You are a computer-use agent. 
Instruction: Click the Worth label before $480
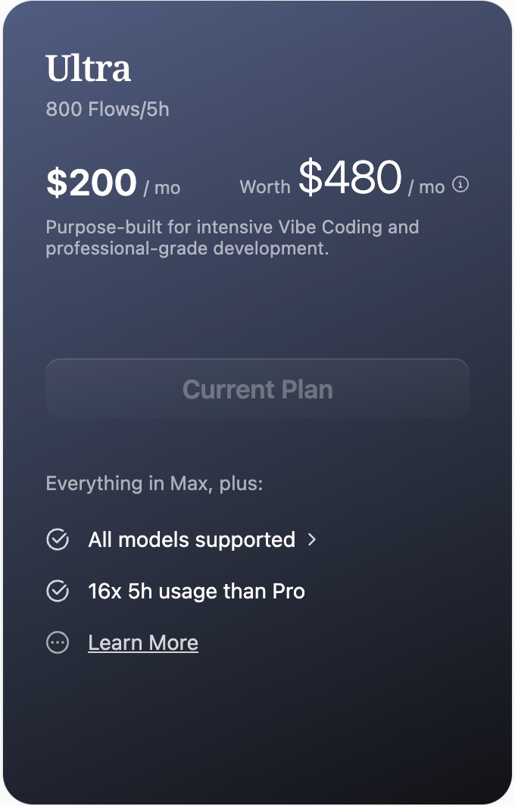265,187
